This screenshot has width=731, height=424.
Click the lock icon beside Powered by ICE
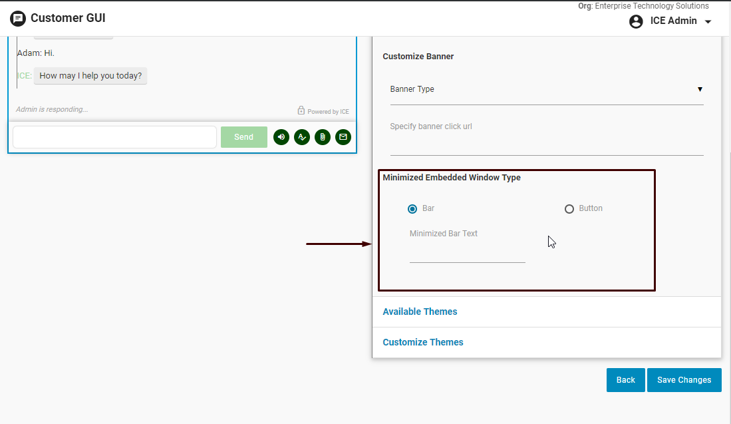coord(301,111)
